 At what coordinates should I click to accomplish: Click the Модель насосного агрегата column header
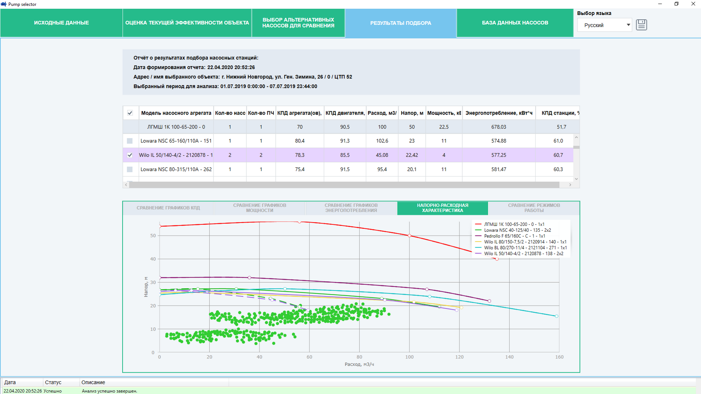pyautogui.click(x=176, y=113)
